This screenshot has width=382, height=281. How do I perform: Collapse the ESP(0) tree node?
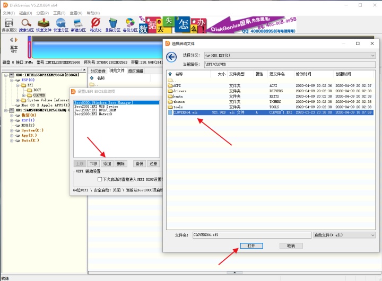pos(12,80)
